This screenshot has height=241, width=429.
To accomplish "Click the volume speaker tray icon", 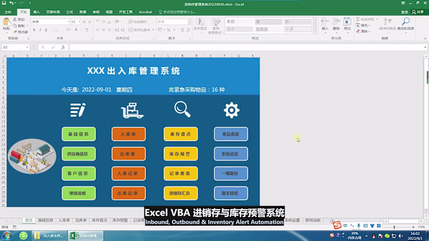I will tap(401, 236).
